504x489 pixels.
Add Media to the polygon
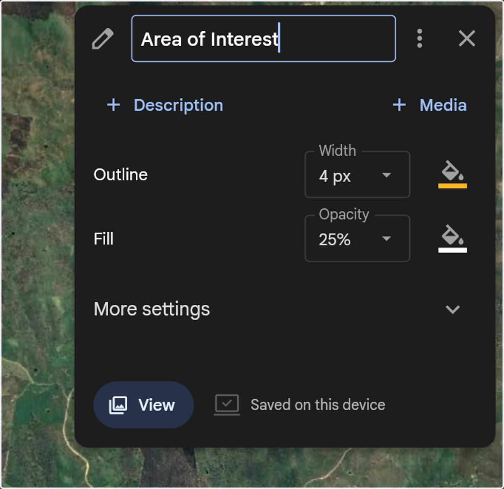(429, 105)
